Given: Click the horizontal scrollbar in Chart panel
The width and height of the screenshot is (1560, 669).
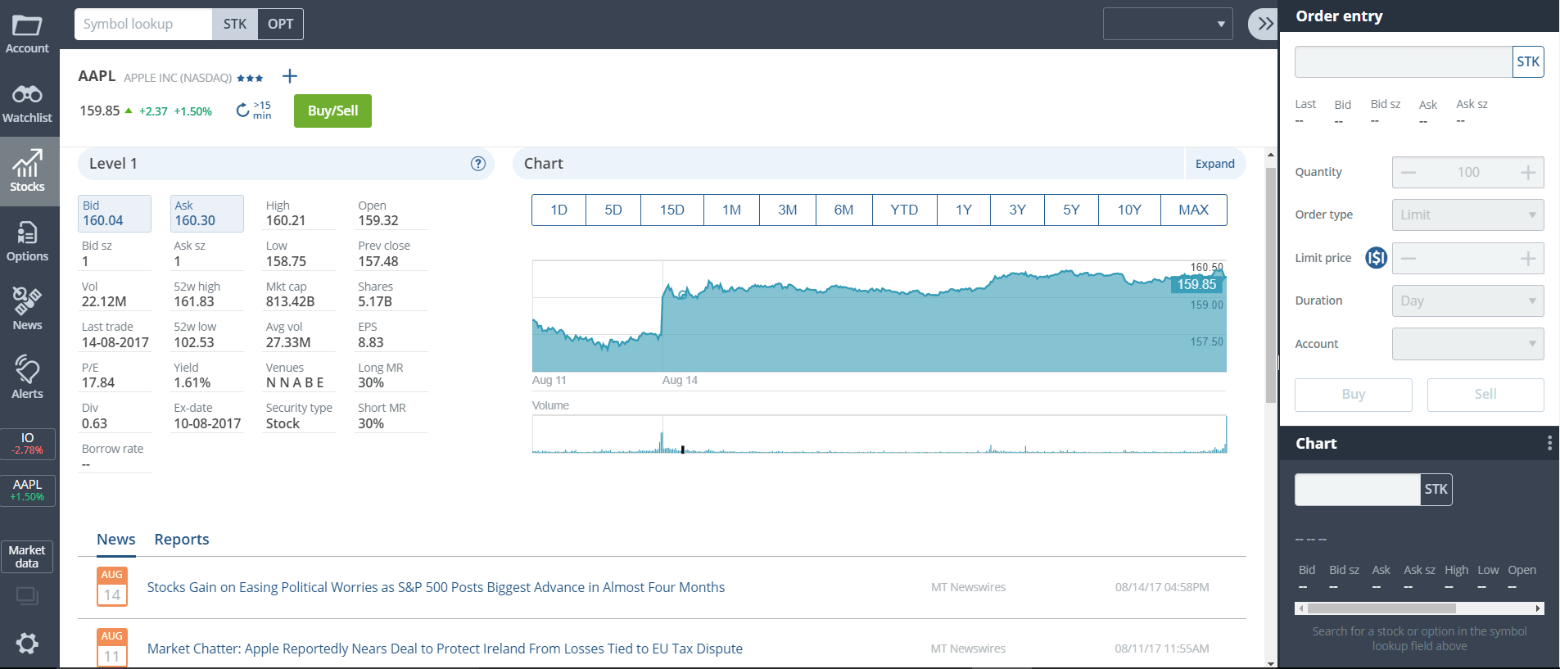Looking at the screenshot, I should tap(1381, 608).
